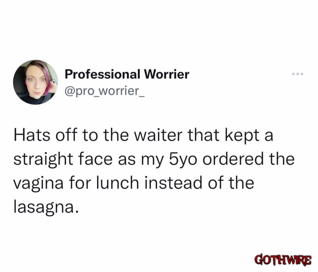This screenshot has width=318, height=272.
Task: Click the "G" of the Gothwire logo
Action: (259, 259)
